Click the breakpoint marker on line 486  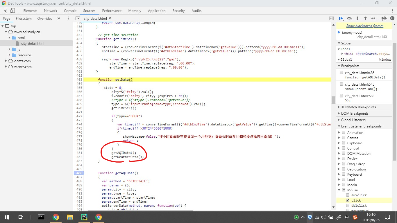pyautogui.click(x=79, y=173)
